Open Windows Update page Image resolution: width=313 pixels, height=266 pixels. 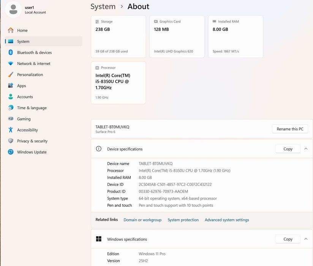44,152
